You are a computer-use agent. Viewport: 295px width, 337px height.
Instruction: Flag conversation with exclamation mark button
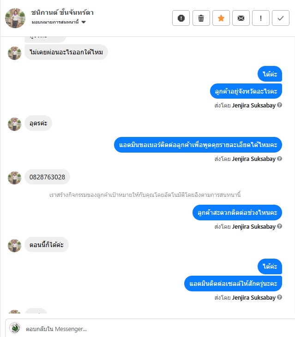(260, 18)
